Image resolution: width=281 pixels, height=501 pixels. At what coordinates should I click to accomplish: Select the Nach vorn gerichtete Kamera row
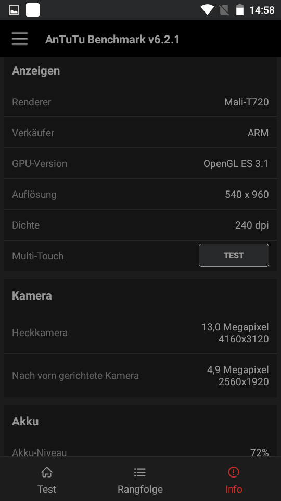click(x=140, y=375)
